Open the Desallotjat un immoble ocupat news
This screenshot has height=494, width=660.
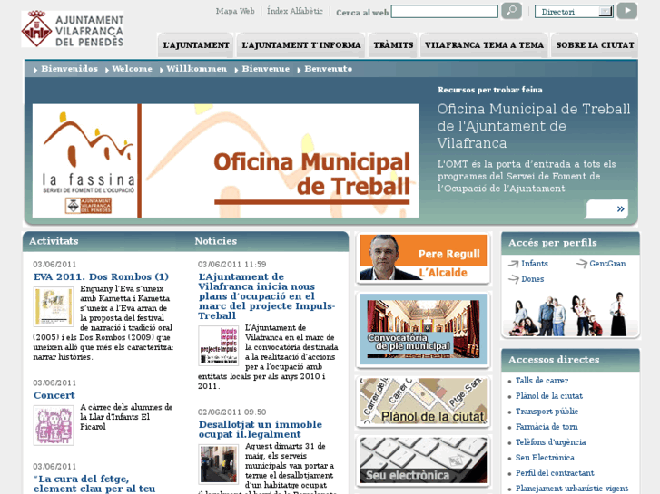coord(261,430)
